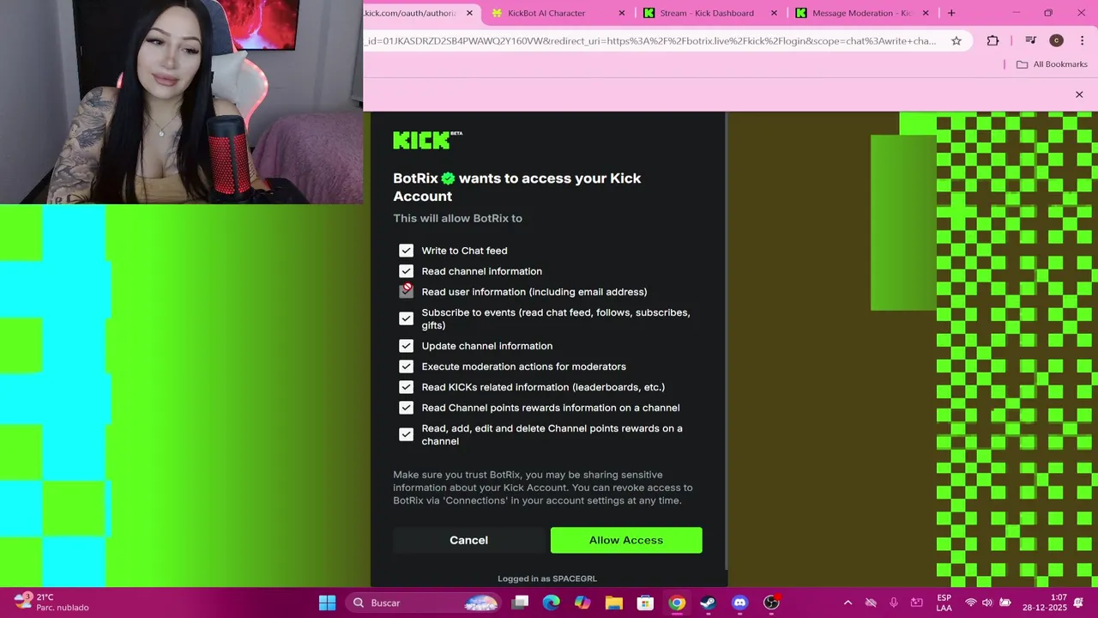Close the KickBot AI Character tab
The height and width of the screenshot is (618, 1098).
(622, 13)
